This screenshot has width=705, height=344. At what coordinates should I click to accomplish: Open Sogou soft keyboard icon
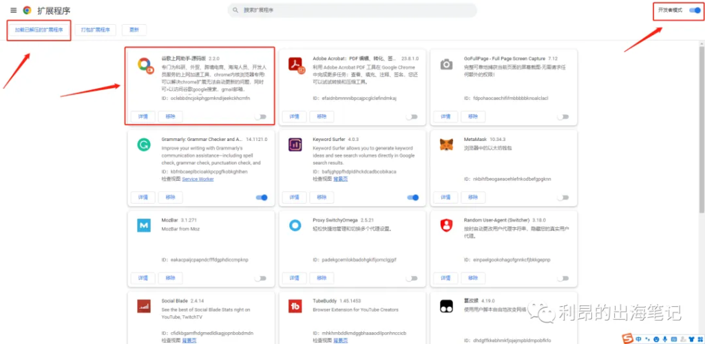pyautogui.click(x=673, y=338)
